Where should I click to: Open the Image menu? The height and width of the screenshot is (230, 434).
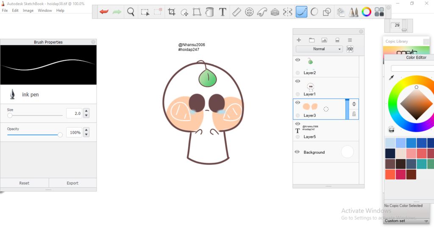pyautogui.click(x=28, y=11)
